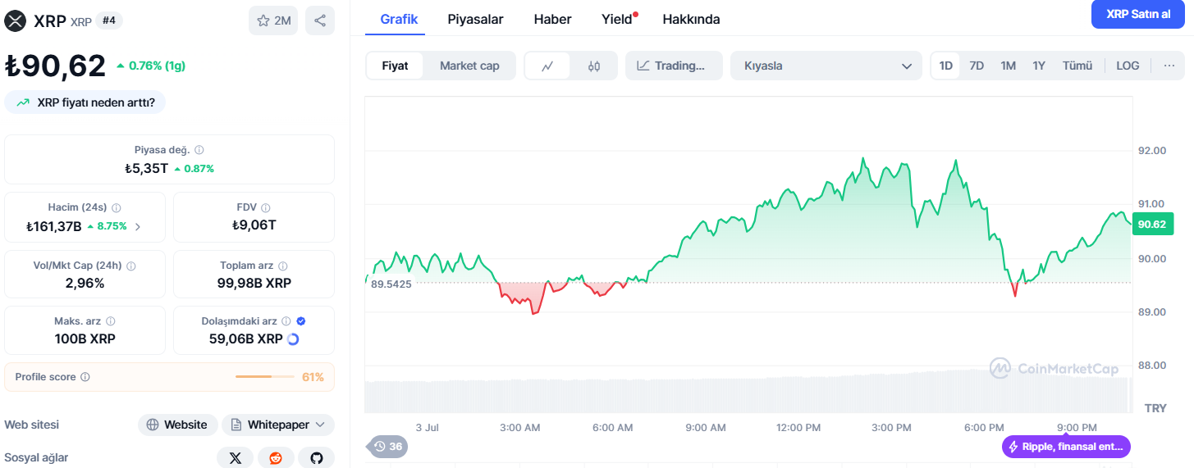Switch to the Yield tab

point(619,19)
